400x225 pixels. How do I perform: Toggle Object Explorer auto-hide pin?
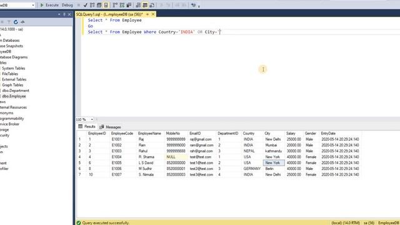pyautogui.click(x=64, y=14)
